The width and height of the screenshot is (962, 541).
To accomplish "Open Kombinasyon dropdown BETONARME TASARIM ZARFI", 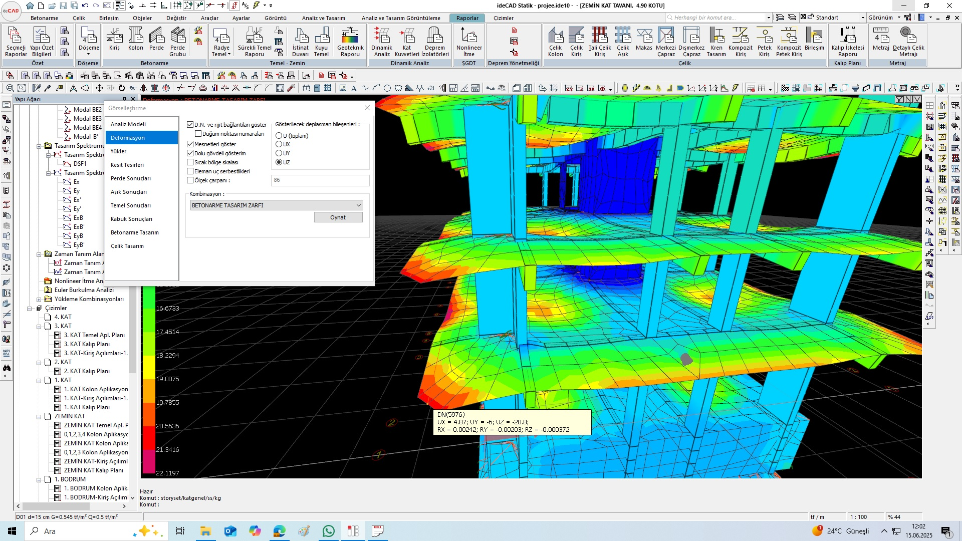I will pyautogui.click(x=277, y=205).
